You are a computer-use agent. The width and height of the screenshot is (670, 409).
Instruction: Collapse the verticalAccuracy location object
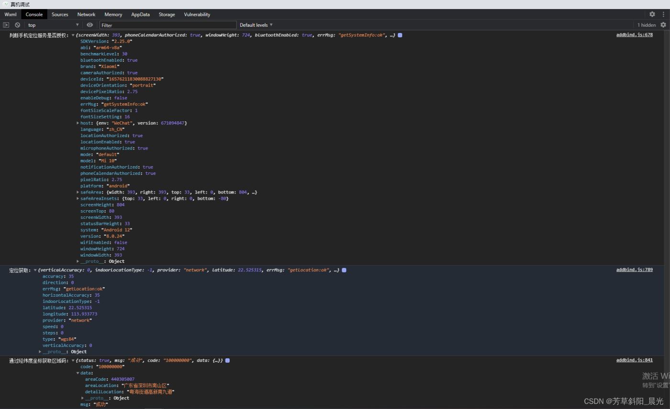[35, 270]
